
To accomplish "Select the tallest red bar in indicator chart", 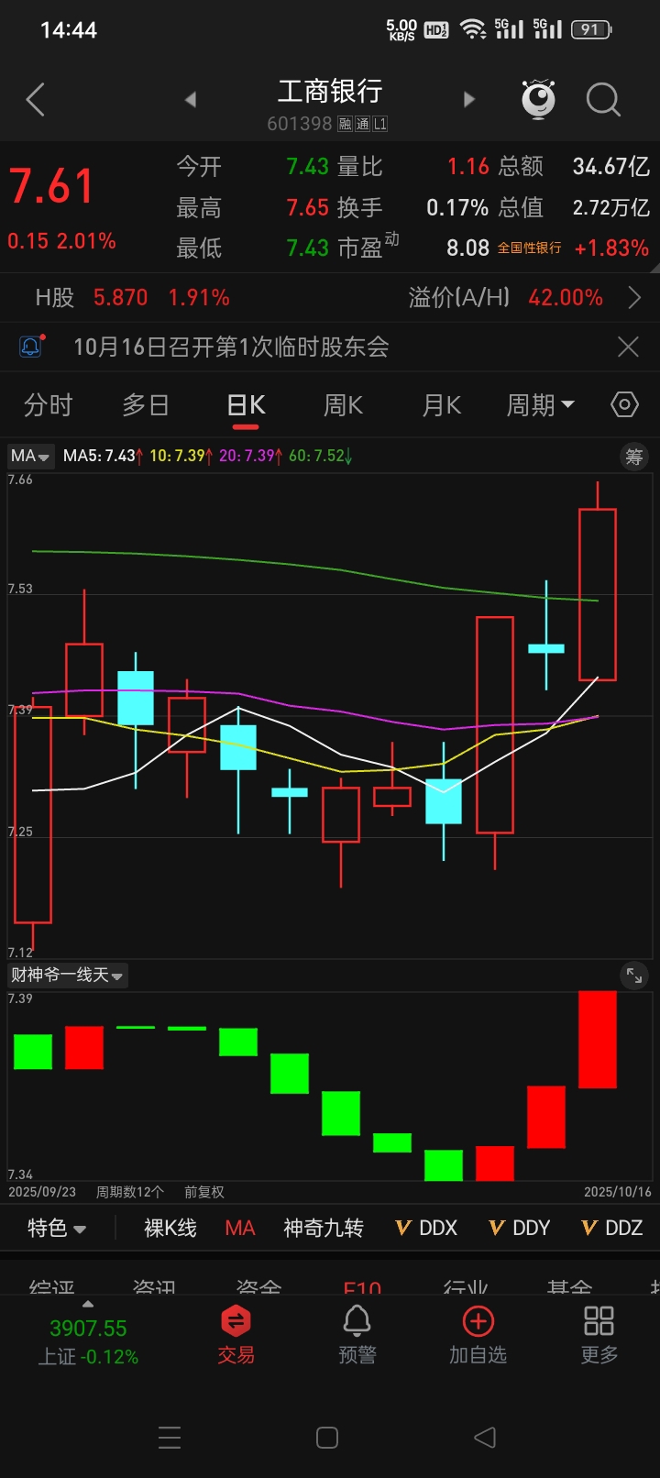I will coord(598,1040).
